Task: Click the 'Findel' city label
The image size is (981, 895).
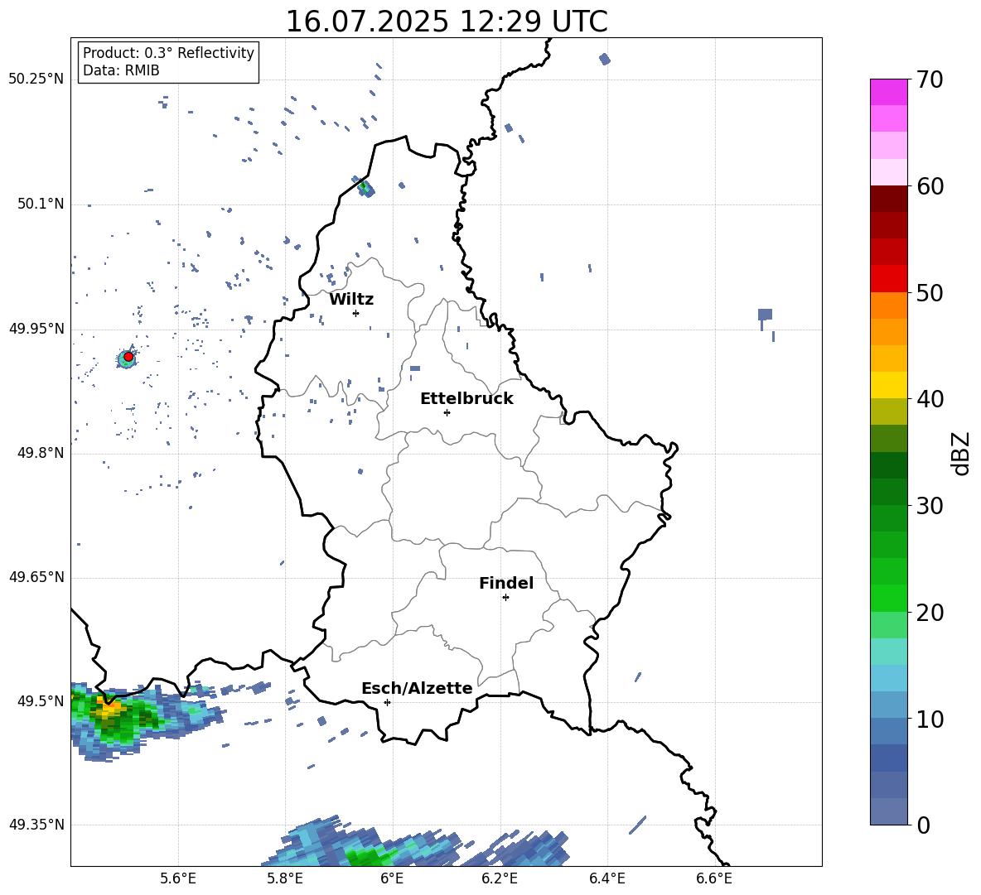Action: click(506, 583)
